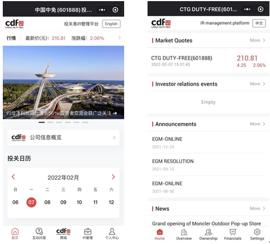Switch language with the 中文 button
This screenshot has height=244, width=270.
point(259,23)
